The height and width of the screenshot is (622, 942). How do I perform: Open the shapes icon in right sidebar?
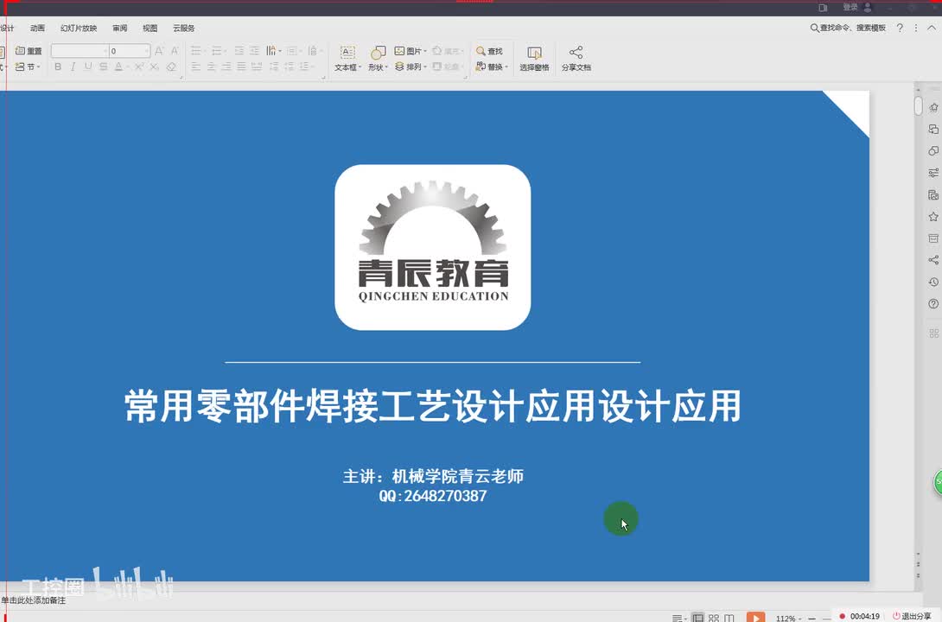(933, 150)
